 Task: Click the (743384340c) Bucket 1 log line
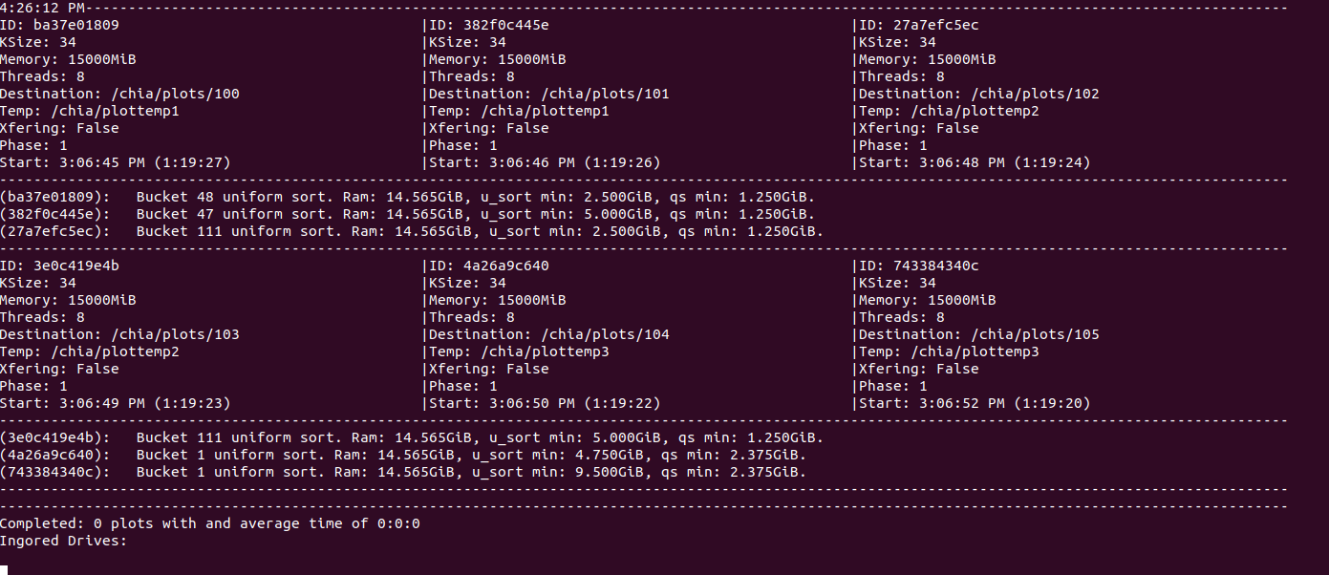point(403,472)
